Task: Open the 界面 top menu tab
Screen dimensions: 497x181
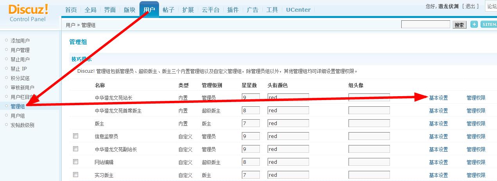Action: click(110, 10)
